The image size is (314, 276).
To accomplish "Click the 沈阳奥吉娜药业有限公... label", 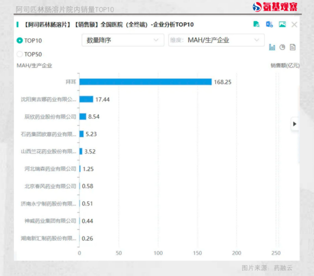I will pyautogui.click(x=48, y=99).
